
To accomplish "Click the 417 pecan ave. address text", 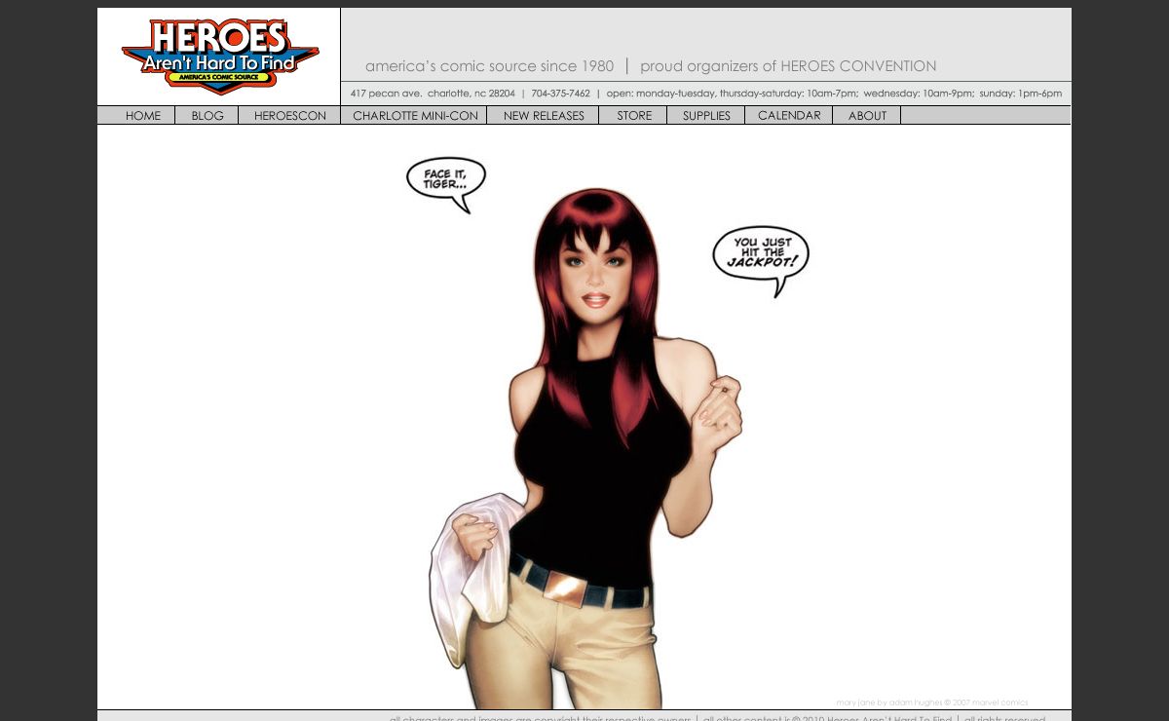I will (433, 94).
